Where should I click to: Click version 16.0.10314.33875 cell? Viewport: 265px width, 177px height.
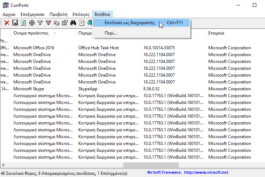click(x=159, y=48)
